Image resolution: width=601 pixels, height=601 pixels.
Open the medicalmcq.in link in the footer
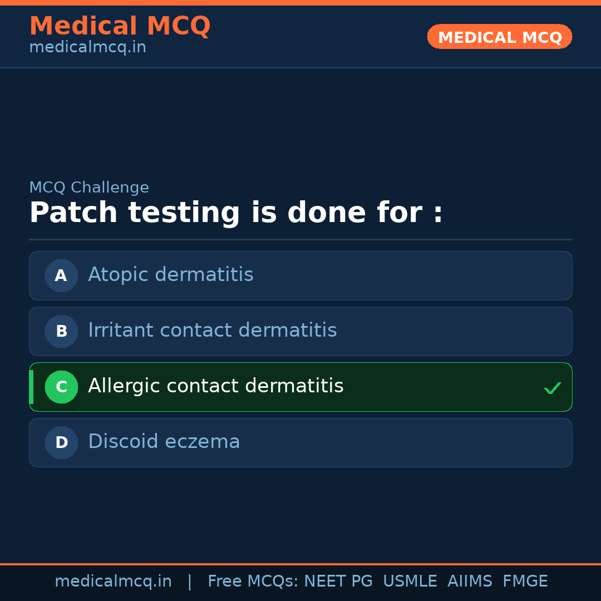(x=113, y=582)
